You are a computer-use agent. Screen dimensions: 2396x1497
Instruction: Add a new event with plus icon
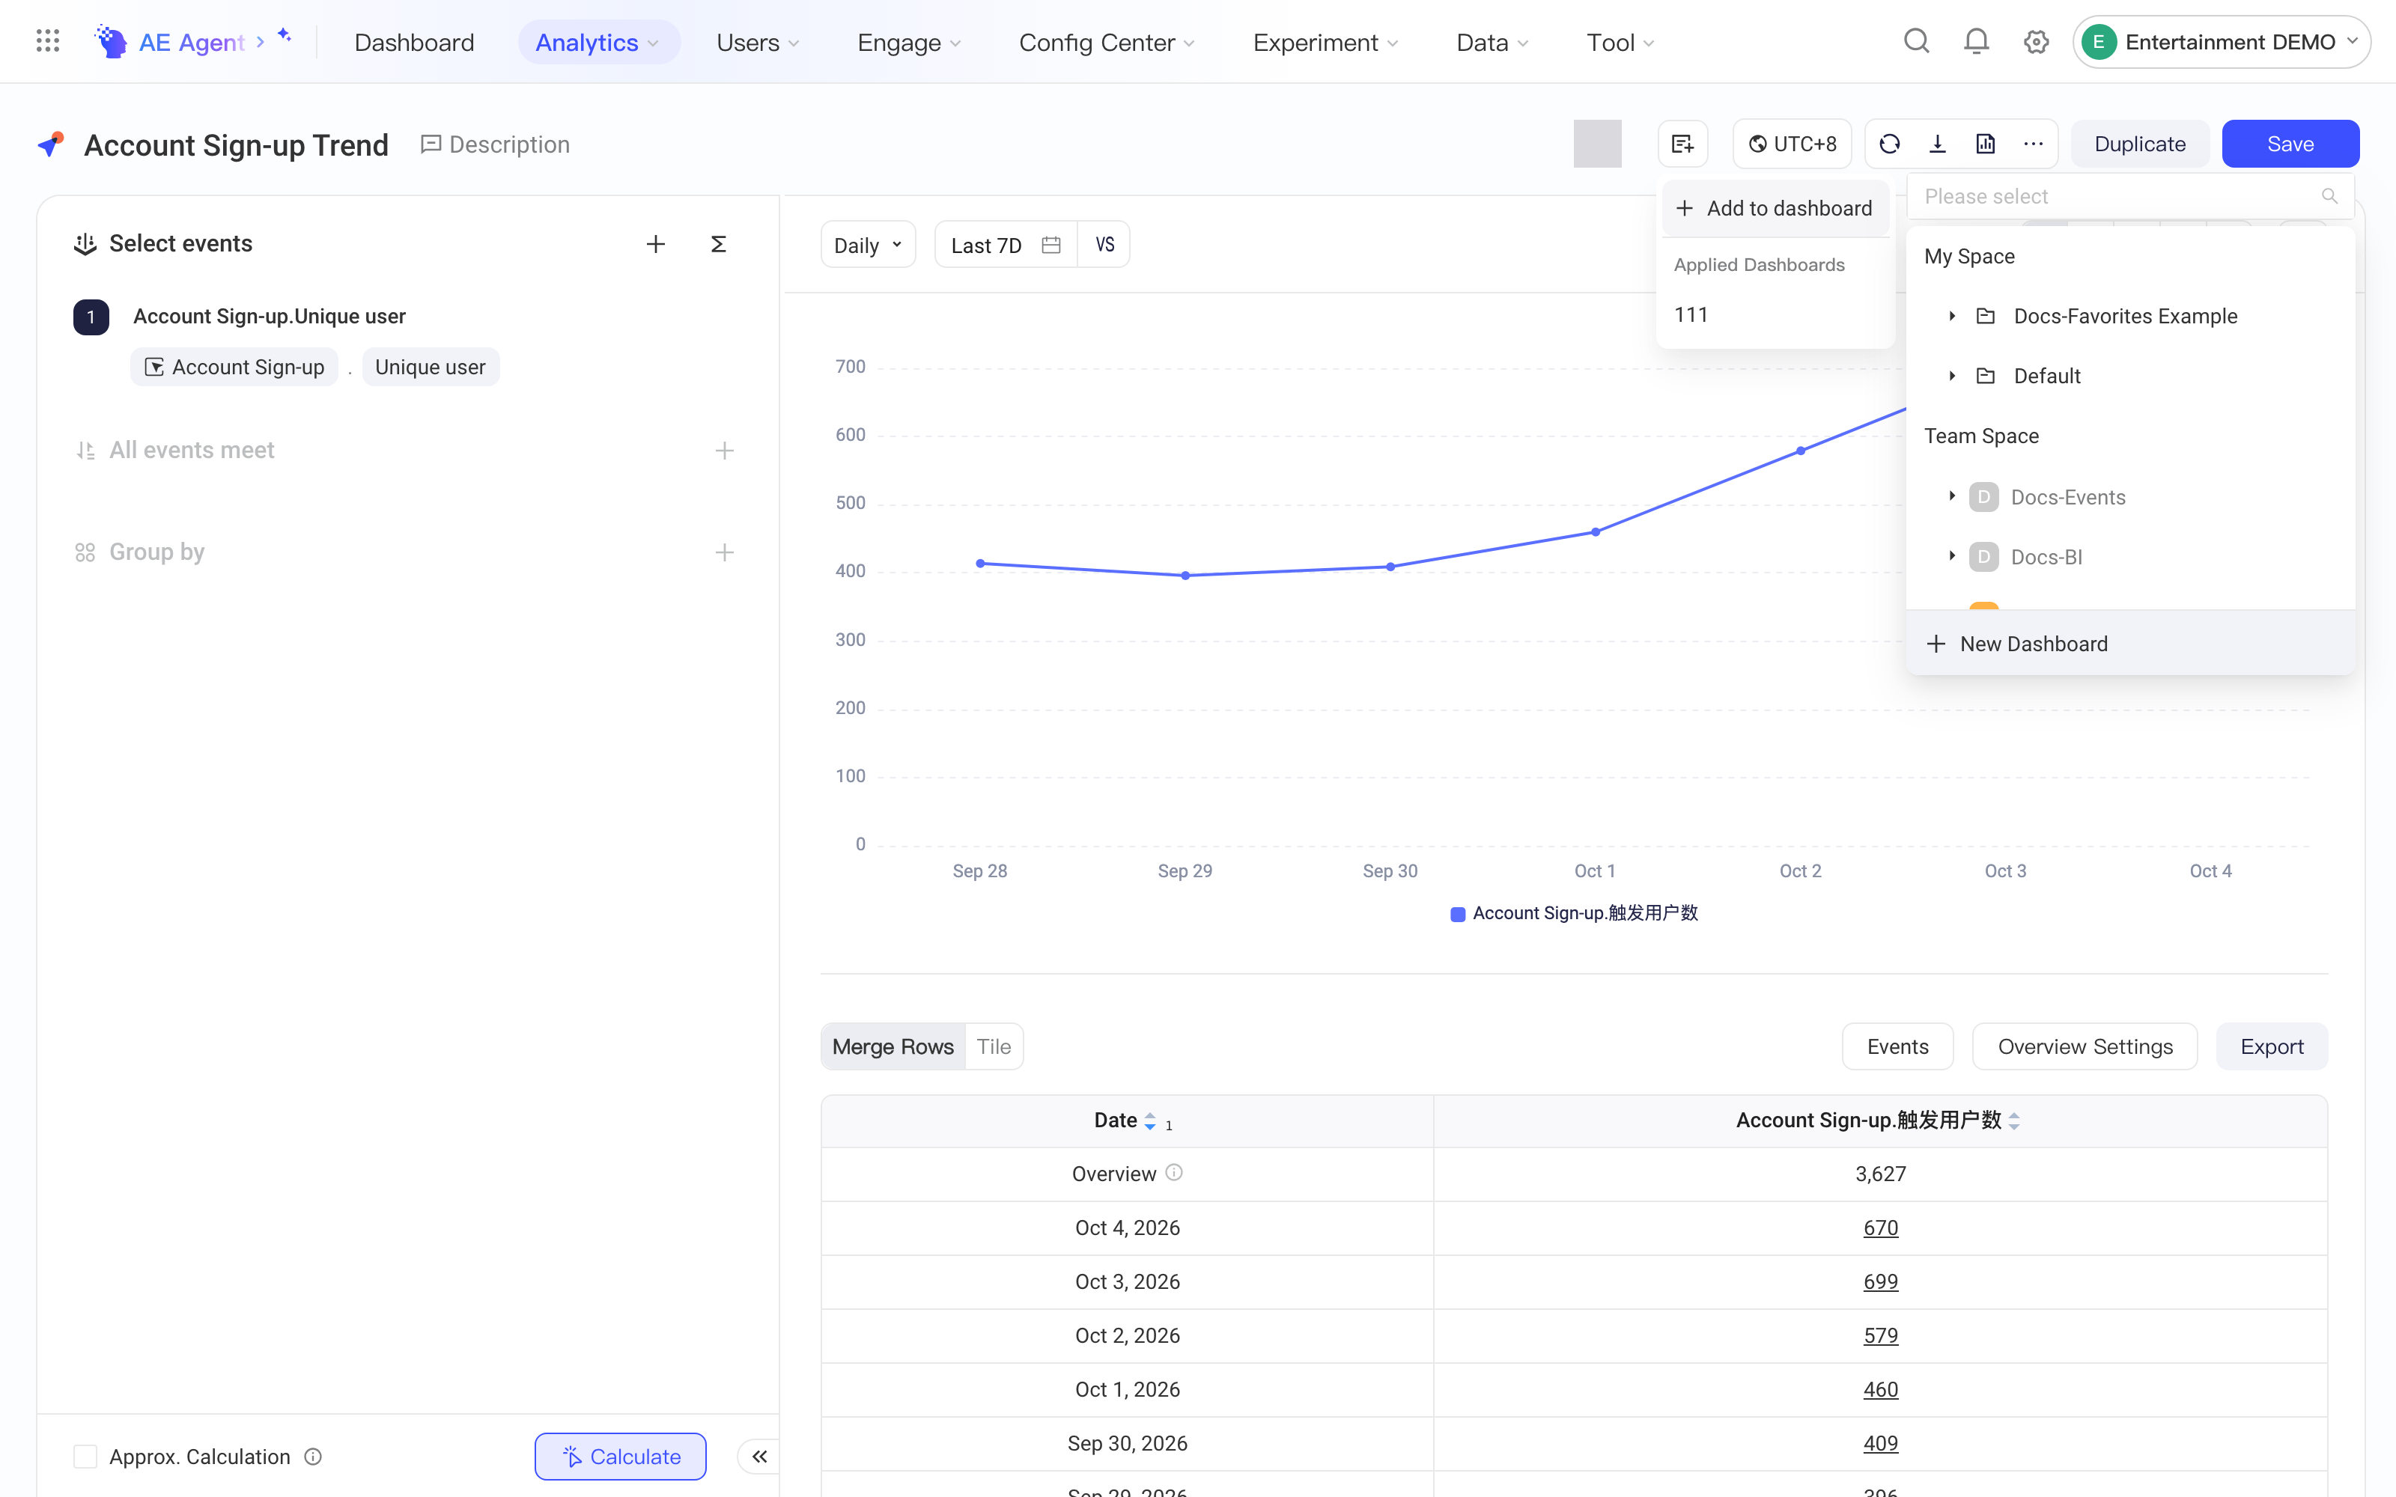[x=655, y=243]
